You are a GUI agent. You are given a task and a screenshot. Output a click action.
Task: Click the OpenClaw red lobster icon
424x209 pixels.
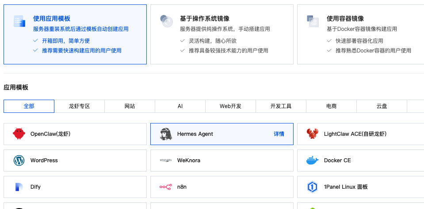pos(19,134)
